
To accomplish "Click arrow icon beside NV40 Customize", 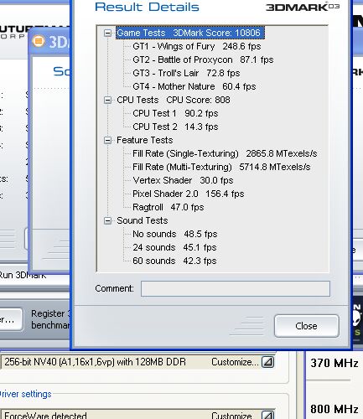I will [267, 362].
